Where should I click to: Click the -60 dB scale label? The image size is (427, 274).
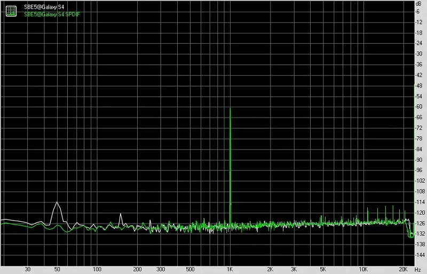tap(419, 107)
